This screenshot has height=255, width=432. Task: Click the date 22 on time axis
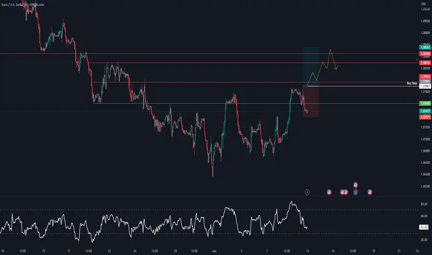tap(109, 251)
